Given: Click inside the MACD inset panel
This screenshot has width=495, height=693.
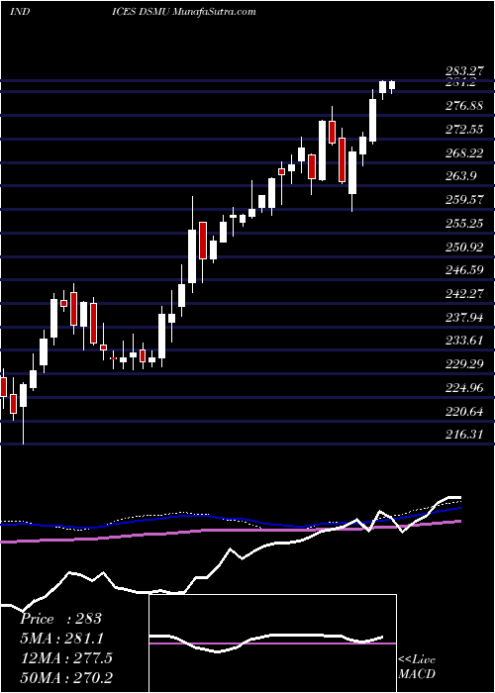Looking at the screenshot, I should point(272,643).
